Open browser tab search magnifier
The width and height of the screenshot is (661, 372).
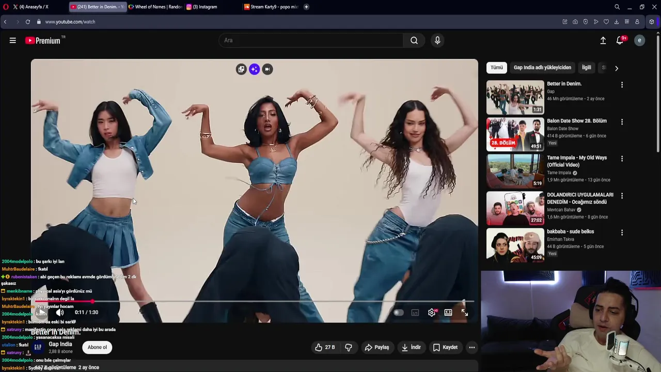pos(617,7)
